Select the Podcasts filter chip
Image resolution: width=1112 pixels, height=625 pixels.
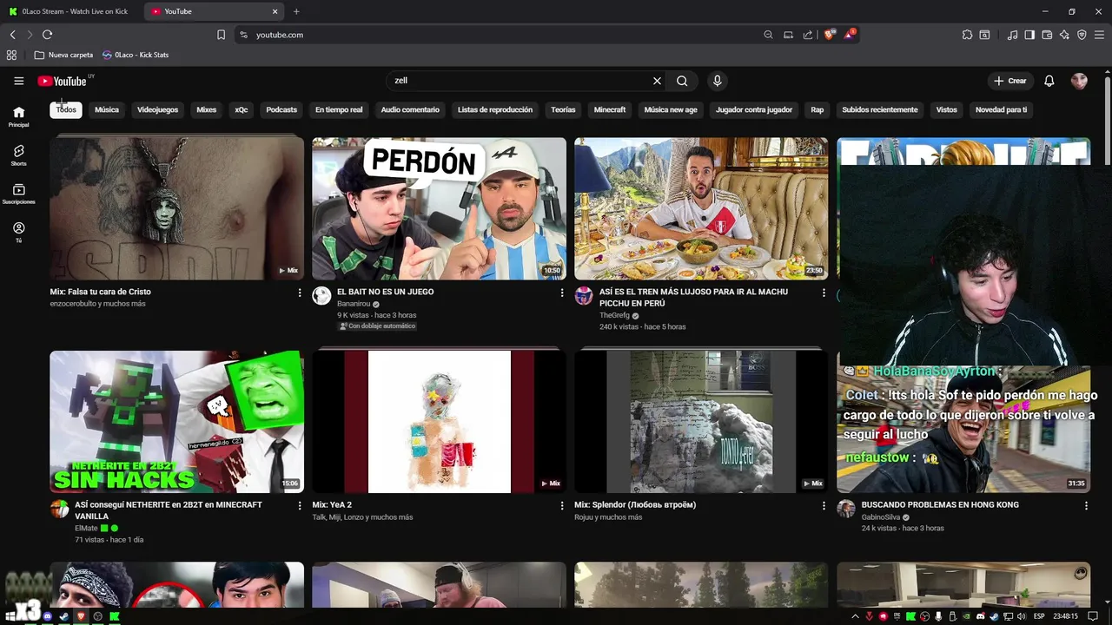pos(281,110)
